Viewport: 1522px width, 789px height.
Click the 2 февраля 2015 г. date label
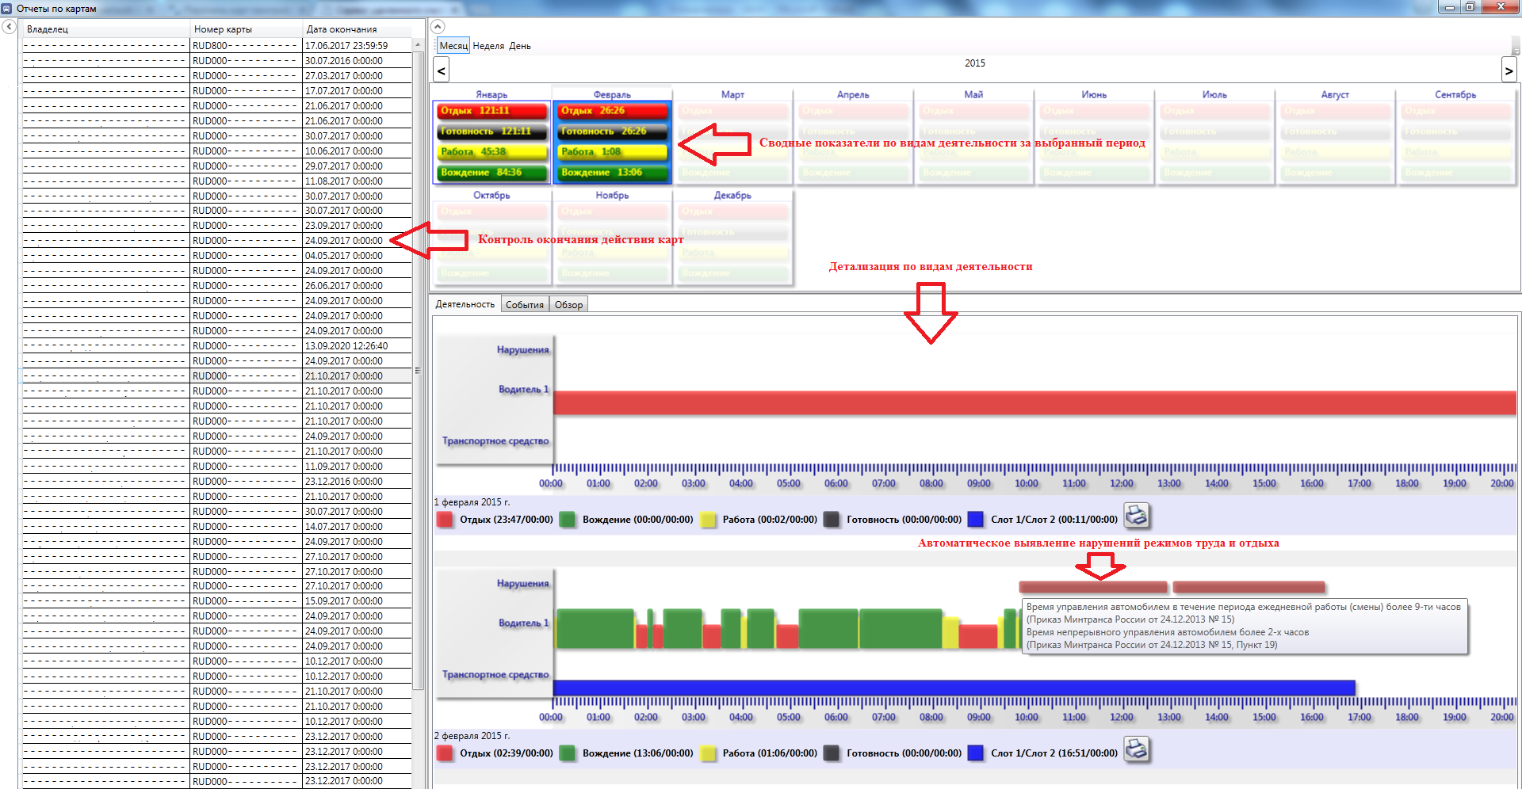[472, 736]
